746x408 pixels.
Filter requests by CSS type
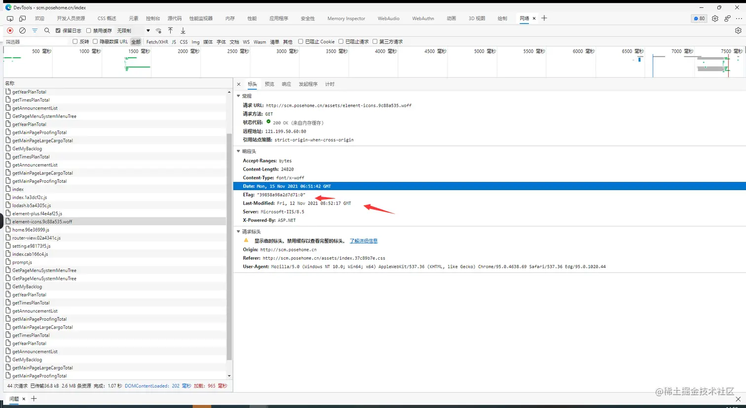point(184,42)
